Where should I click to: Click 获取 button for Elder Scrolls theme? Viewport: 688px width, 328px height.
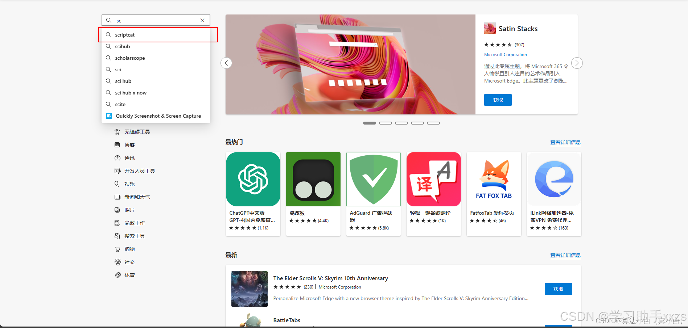559,289
